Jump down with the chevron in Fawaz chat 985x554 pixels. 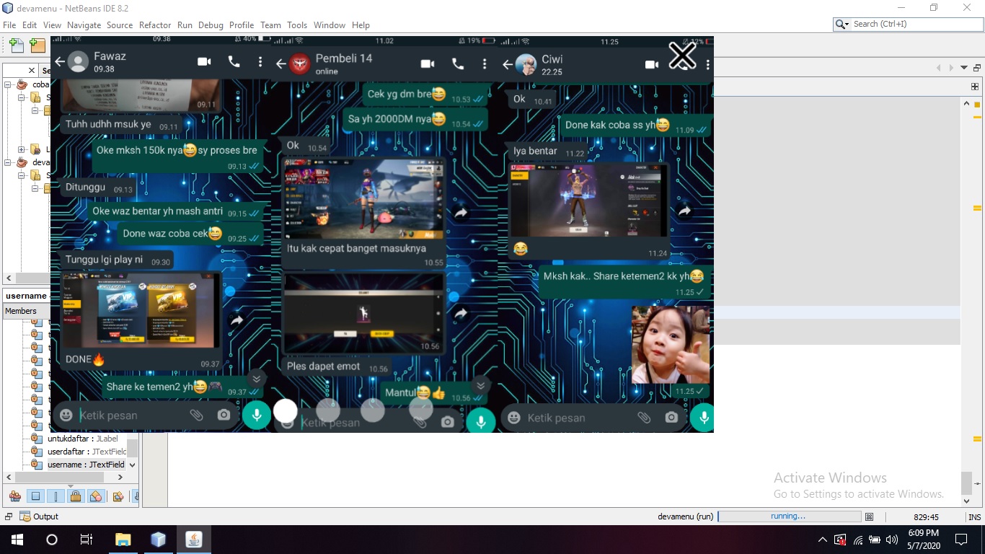point(256,378)
